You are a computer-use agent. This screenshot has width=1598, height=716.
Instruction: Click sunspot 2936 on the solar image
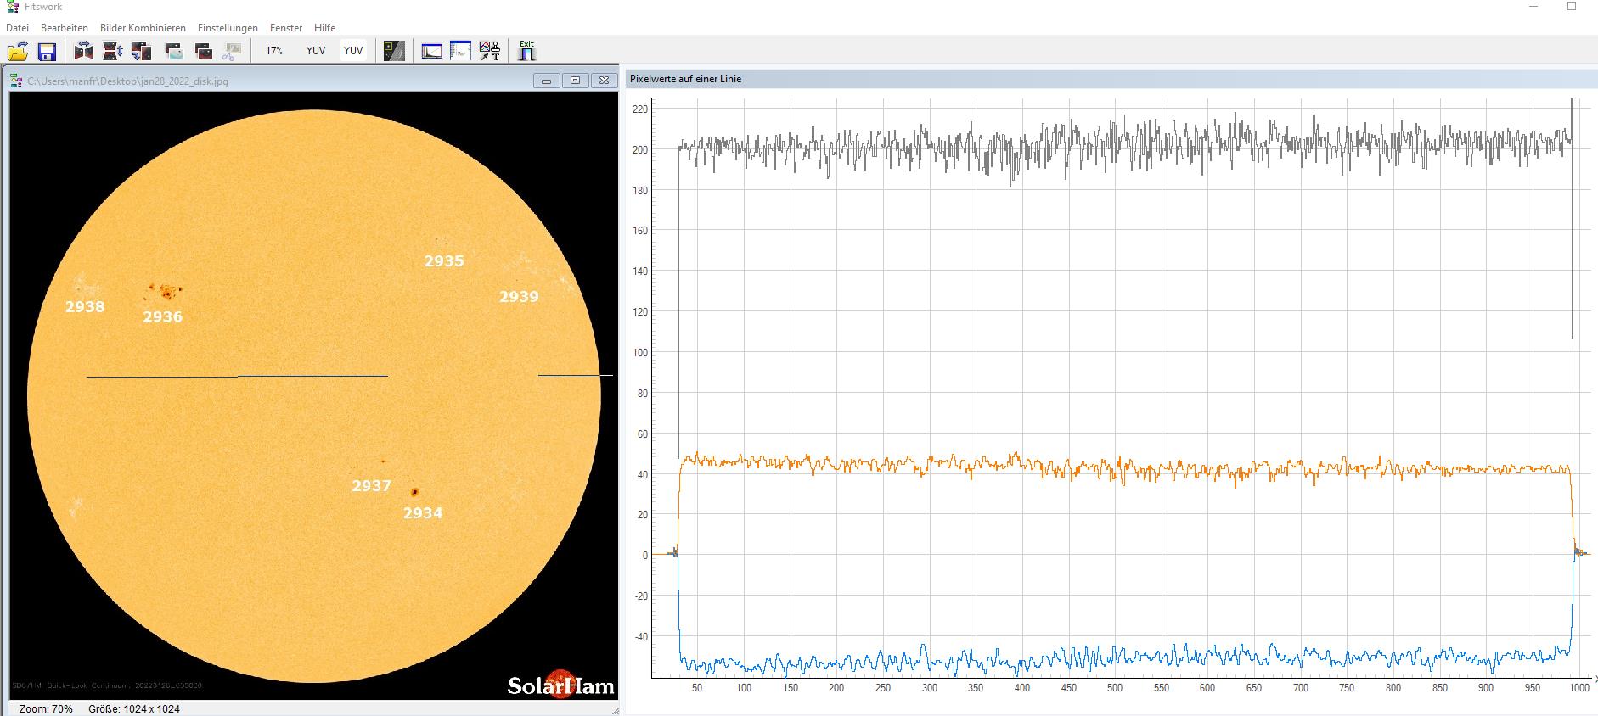click(x=163, y=292)
